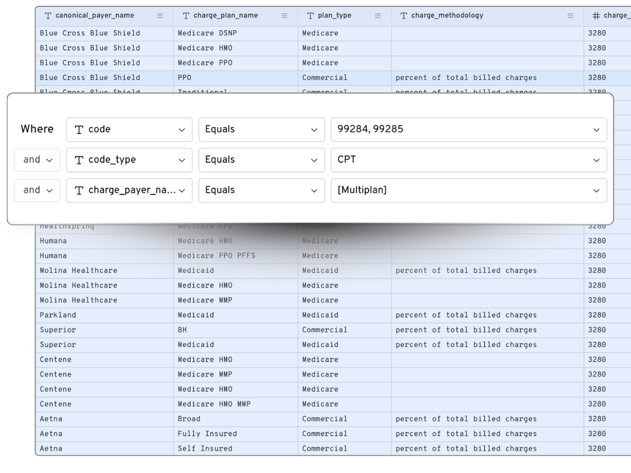This screenshot has height=473, width=631.
Task: Click 'Humana' in Medicare PPO PFFS row
Action: pos(104,256)
